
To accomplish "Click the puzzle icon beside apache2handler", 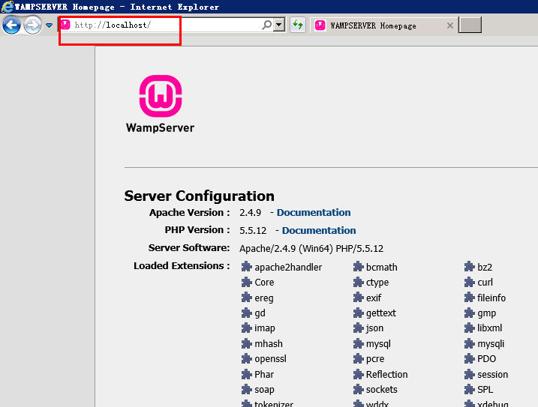I will pyautogui.click(x=247, y=267).
